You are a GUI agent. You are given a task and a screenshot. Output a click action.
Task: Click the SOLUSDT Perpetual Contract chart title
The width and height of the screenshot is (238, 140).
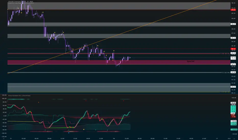[21, 1]
